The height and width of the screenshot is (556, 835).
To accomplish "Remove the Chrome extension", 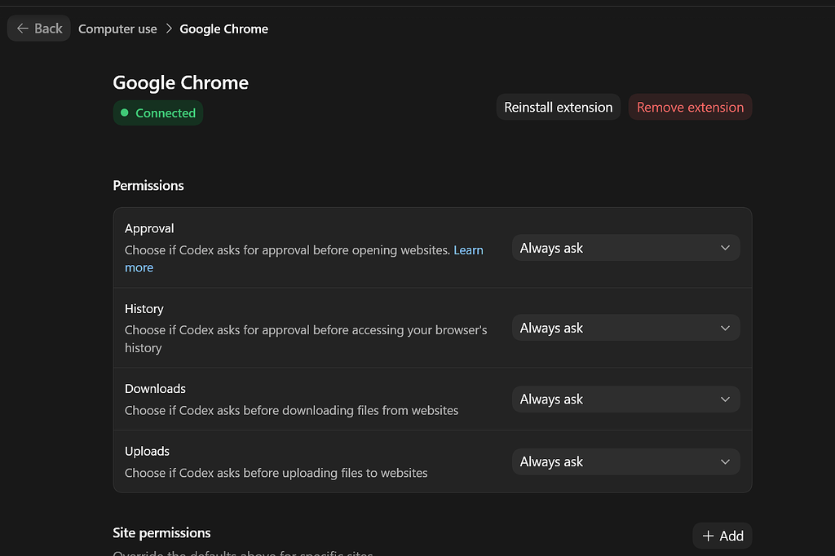I will pos(690,107).
